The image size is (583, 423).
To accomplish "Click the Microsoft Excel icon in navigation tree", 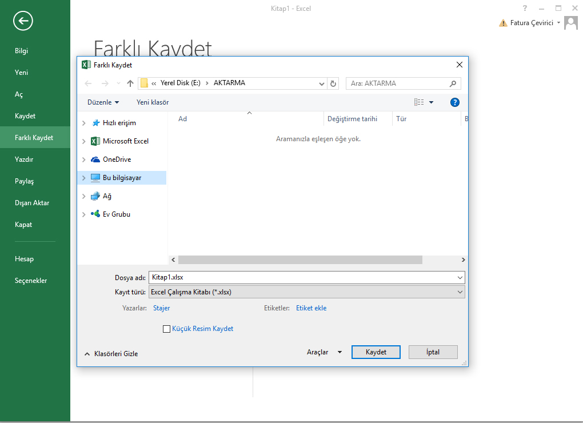I will 95,141.
